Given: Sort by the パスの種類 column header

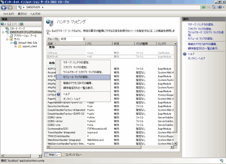Looking at the screenshot, I should 146,44.
